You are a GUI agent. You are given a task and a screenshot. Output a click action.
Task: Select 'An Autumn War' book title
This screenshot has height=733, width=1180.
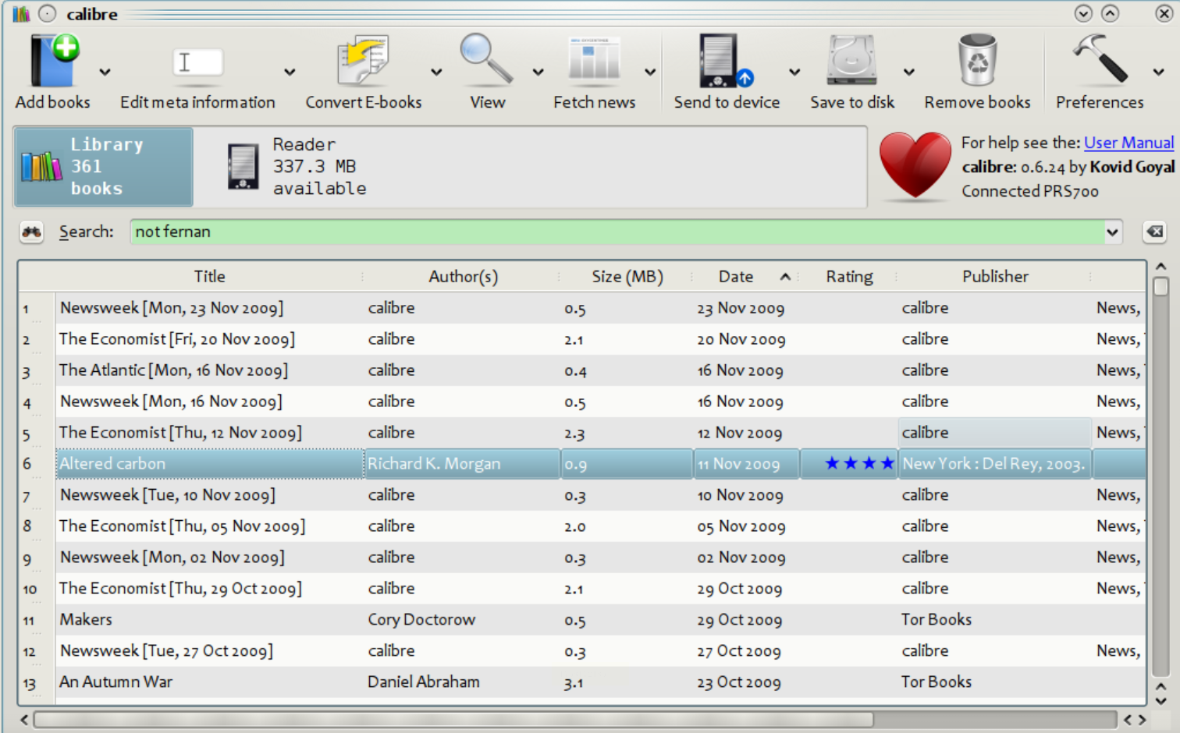pos(116,682)
